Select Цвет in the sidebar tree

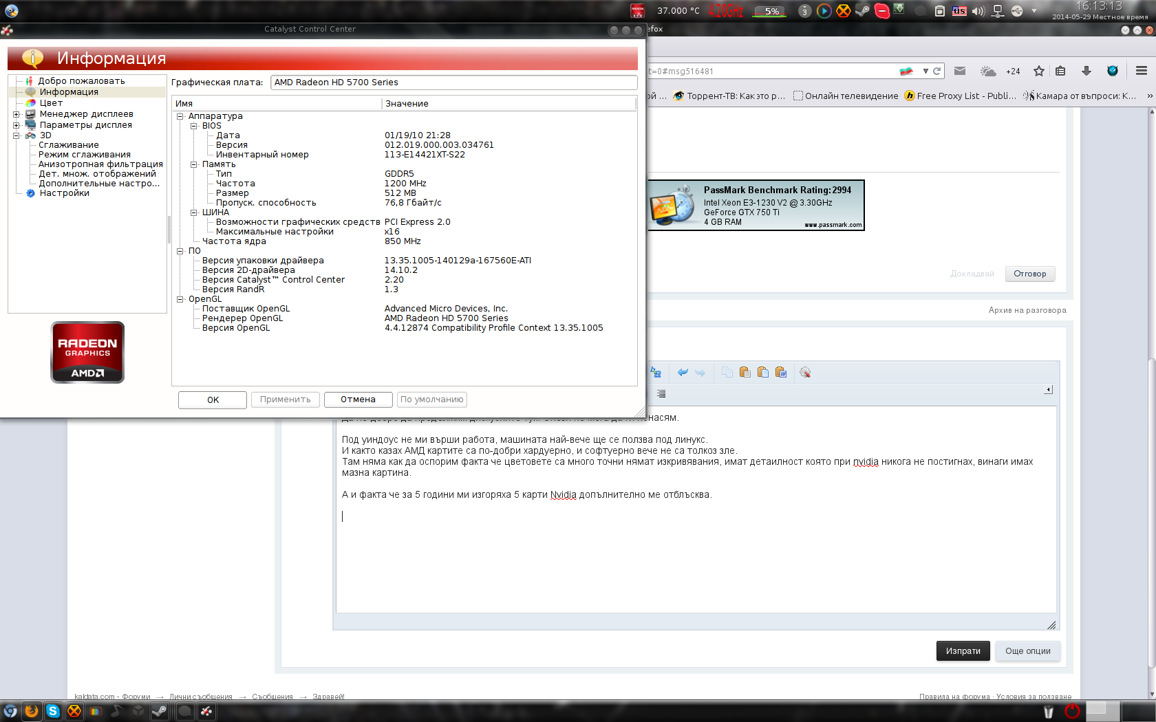pos(51,103)
